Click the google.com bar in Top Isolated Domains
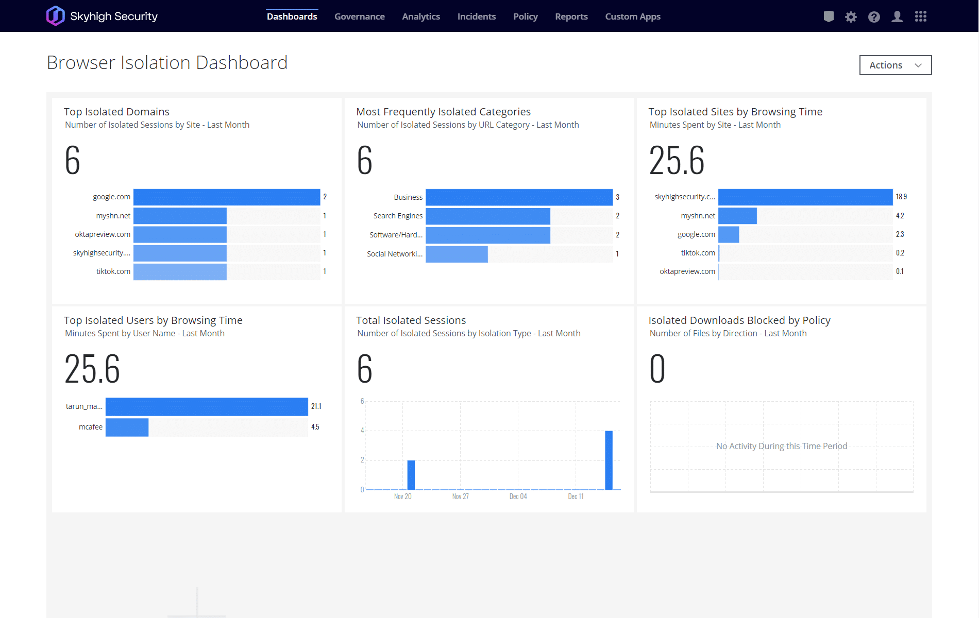The width and height of the screenshot is (979, 618). [x=226, y=197]
